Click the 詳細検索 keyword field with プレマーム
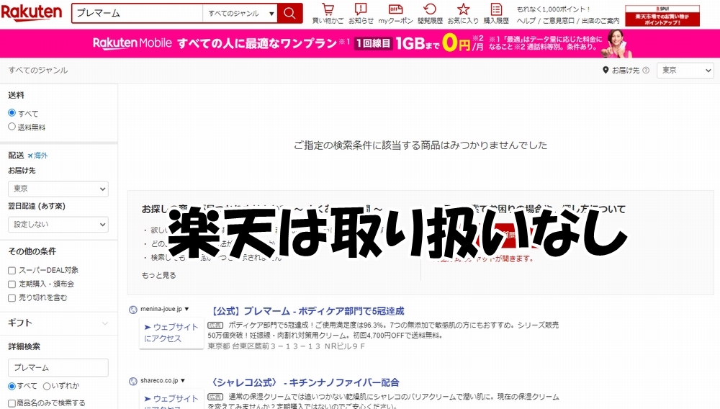Screen dimensions: 720x409 tap(58, 368)
